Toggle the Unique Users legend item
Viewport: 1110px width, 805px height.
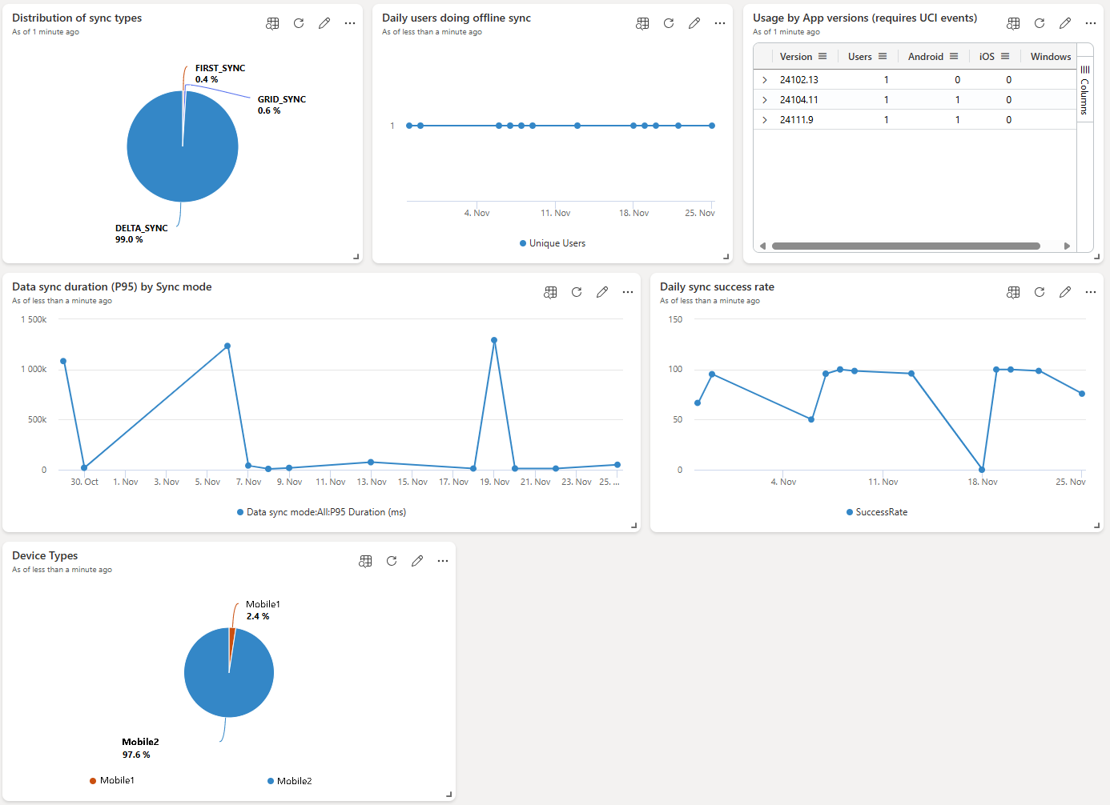click(x=553, y=242)
